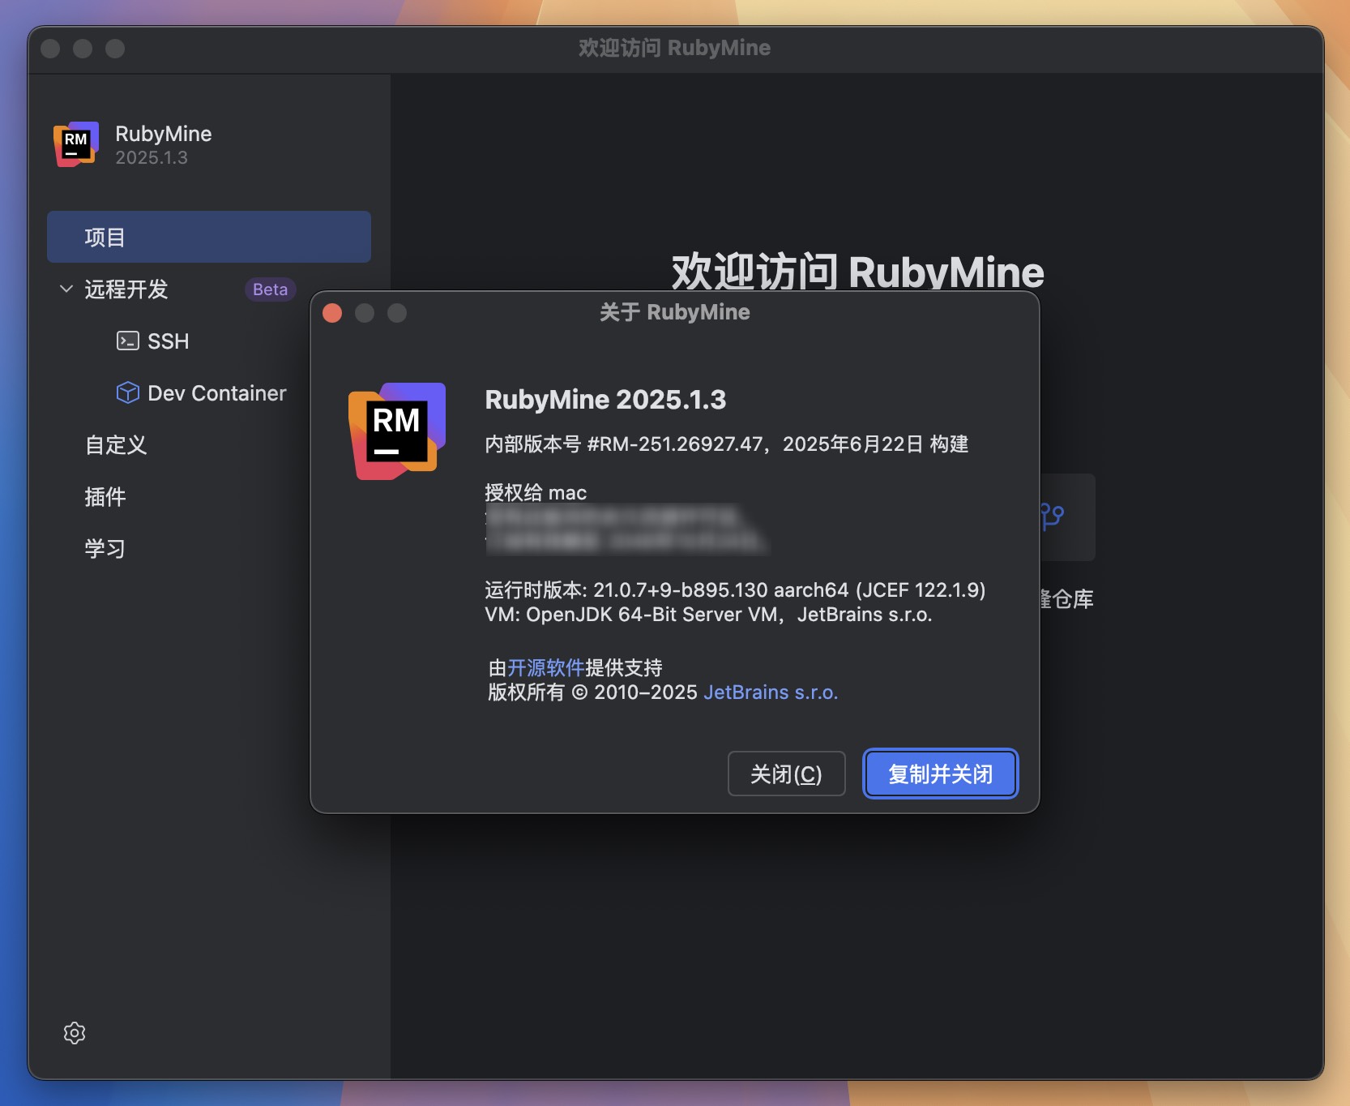Select the SSH remote development entry
1350x1106 pixels.
coord(168,341)
